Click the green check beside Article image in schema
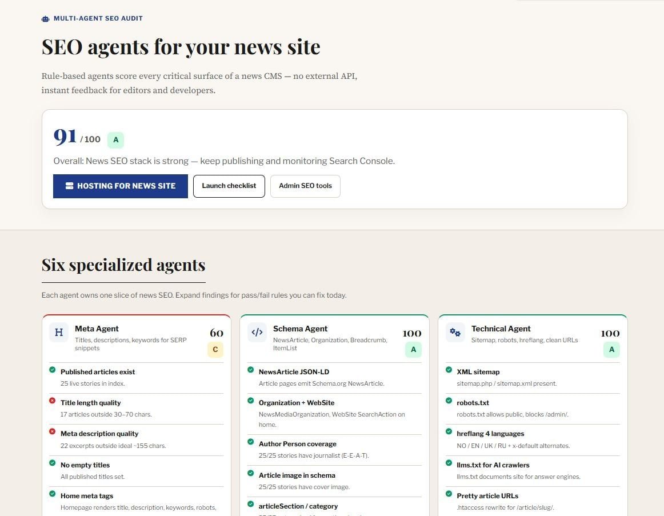664x516 pixels. (x=250, y=473)
